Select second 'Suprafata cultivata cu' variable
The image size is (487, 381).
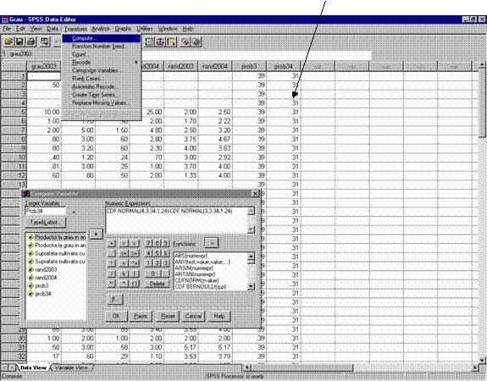point(56,262)
